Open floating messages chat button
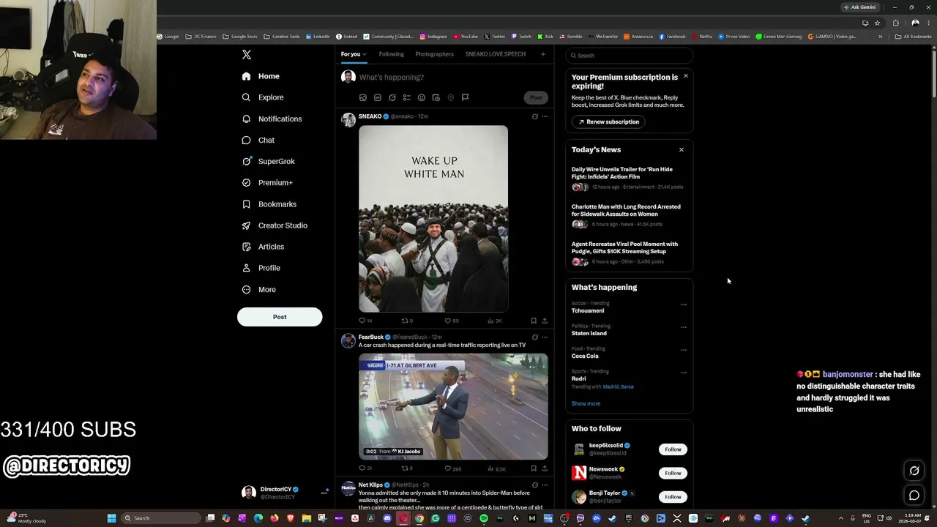 click(x=914, y=496)
